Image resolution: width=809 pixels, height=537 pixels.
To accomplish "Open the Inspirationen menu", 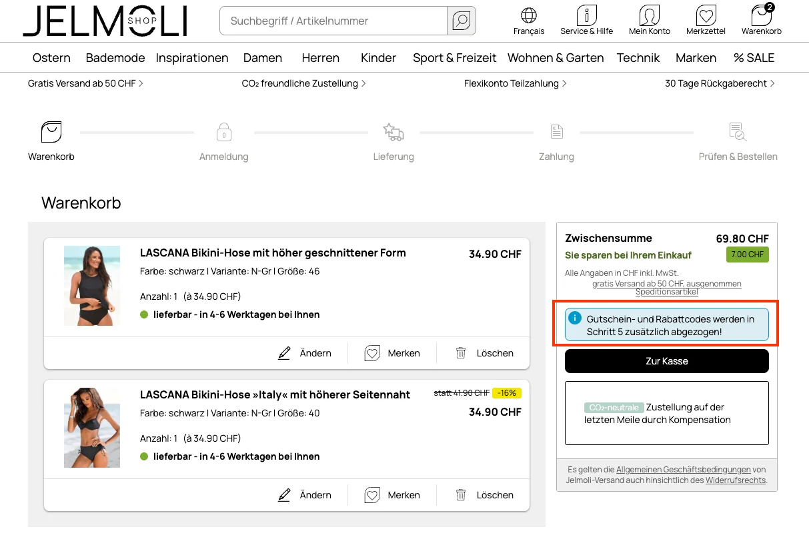I will (x=192, y=58).
